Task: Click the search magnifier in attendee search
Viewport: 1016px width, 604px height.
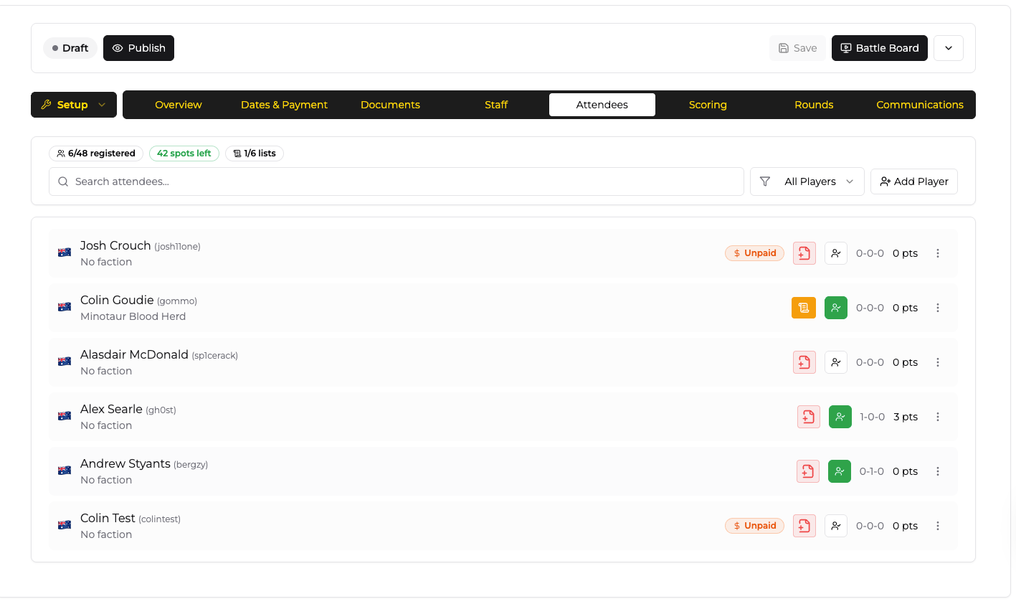Action: [x=63, y=181]
